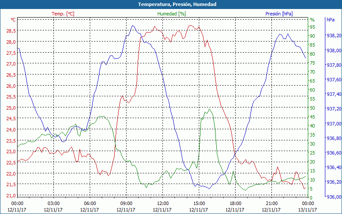This screenshot has height=214, width=342.
Task: Click humidity axis value 60
Action: [x=313, y=90]
